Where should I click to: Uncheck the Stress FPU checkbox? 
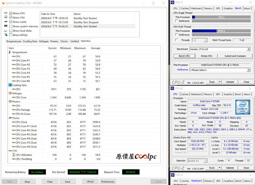click(x=11, y=18)
